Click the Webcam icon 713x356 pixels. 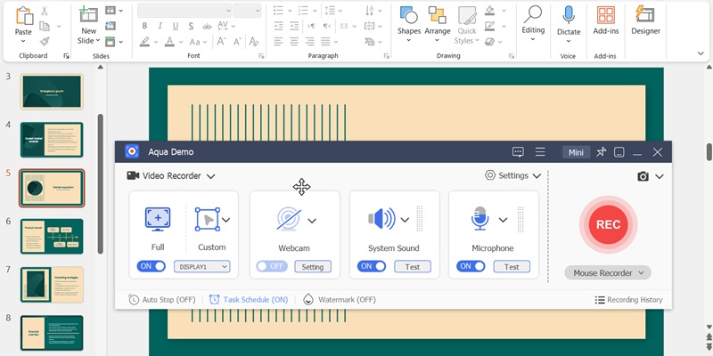point(289,219)
